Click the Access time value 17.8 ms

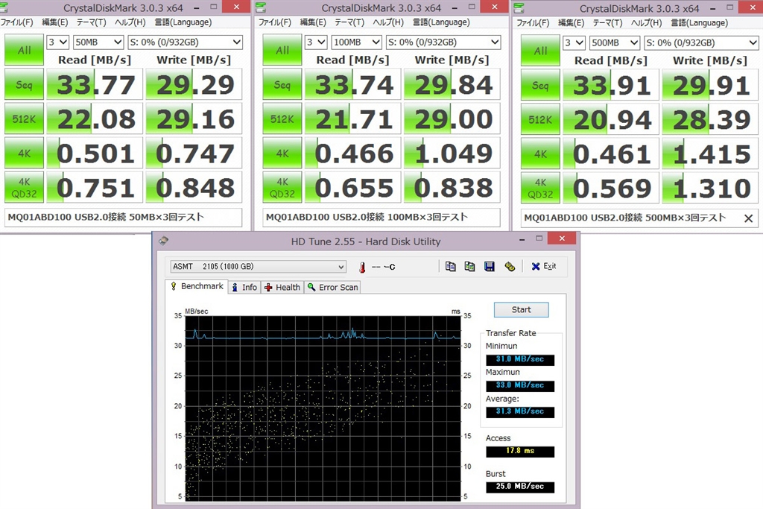pos(520,451)
